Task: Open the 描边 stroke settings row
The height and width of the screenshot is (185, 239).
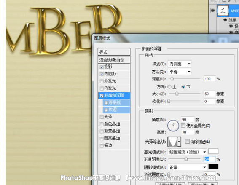Action: point(114,146)
